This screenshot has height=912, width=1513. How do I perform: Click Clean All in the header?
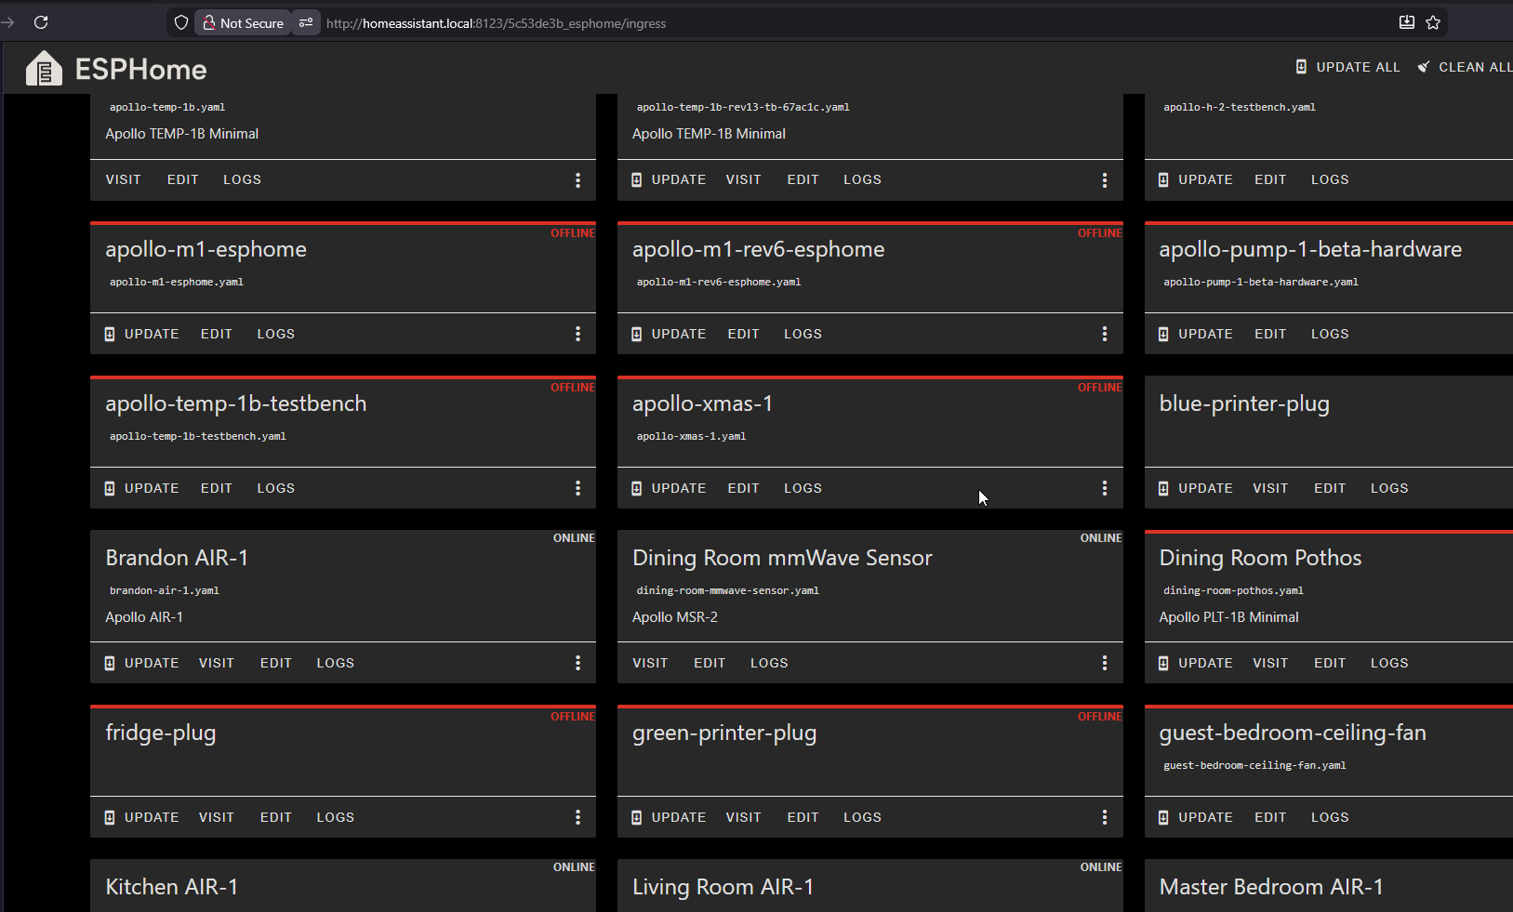[1465, 67]
